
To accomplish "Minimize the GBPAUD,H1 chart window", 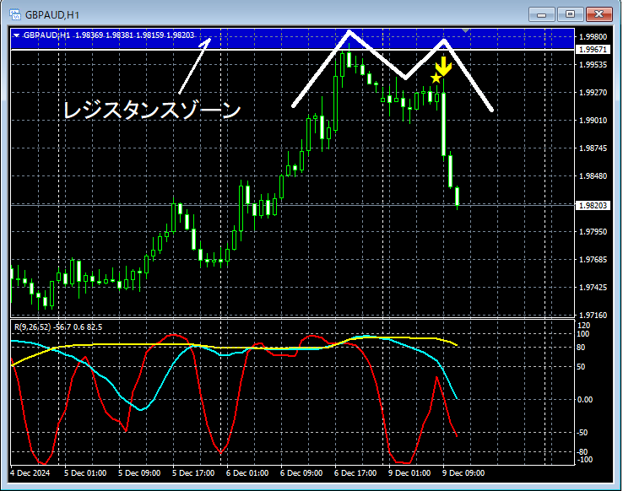I will 541,14.
